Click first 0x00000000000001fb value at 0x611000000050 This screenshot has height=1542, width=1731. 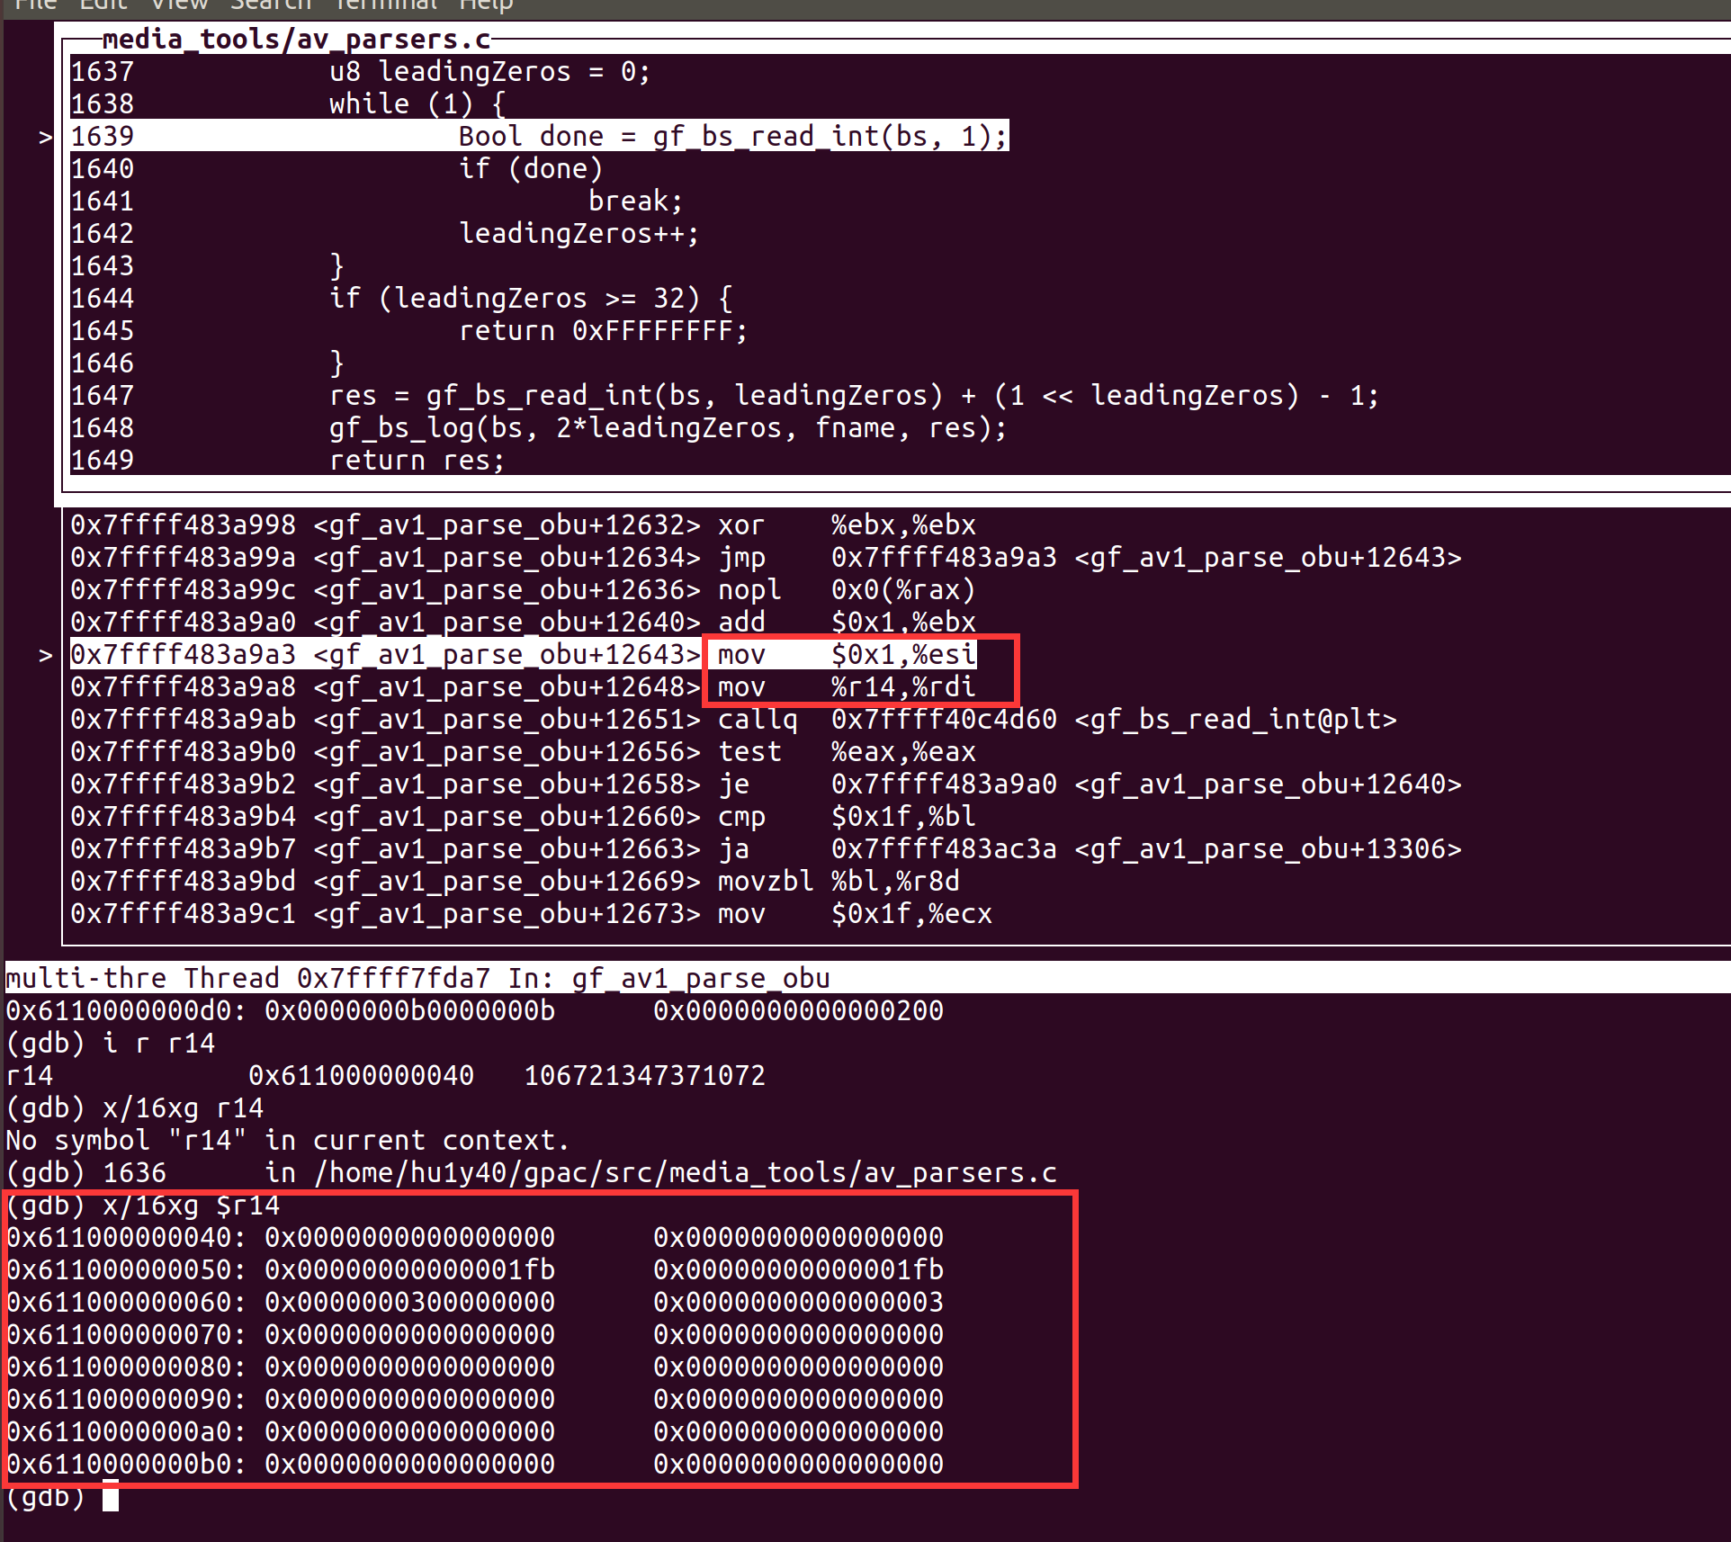point(409,1269)
